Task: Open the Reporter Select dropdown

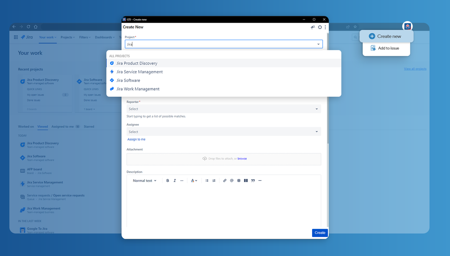Action: click(224, 109)
